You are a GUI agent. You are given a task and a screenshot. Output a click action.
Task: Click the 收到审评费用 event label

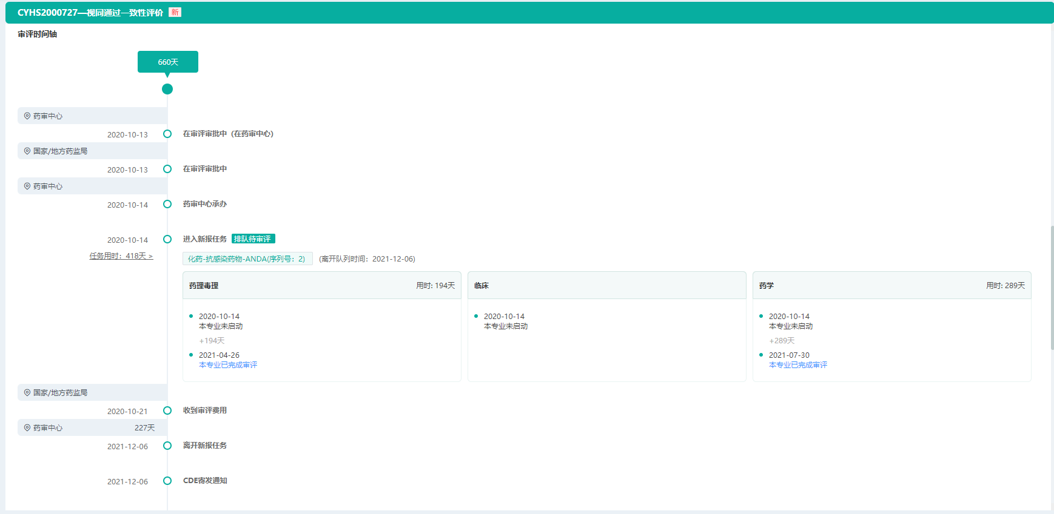205,410
